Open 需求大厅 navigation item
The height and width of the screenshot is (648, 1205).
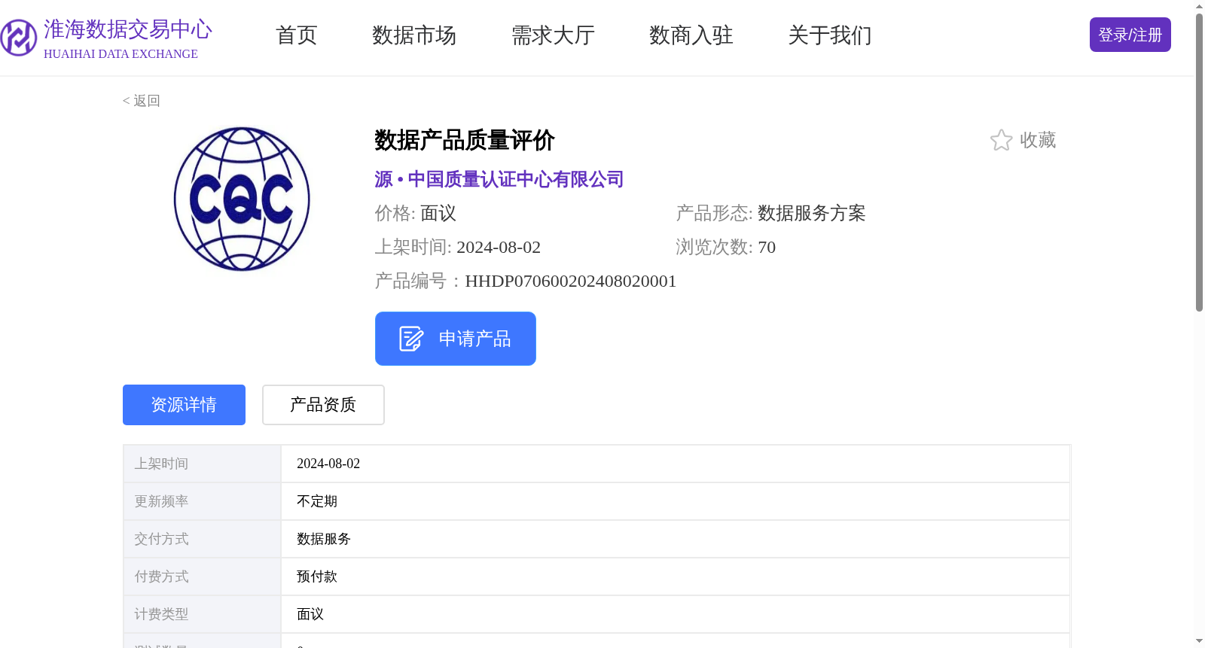click(553, 35)
